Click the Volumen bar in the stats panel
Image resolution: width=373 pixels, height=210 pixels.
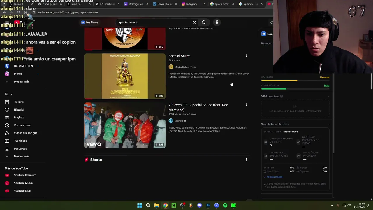coord(295,81)
